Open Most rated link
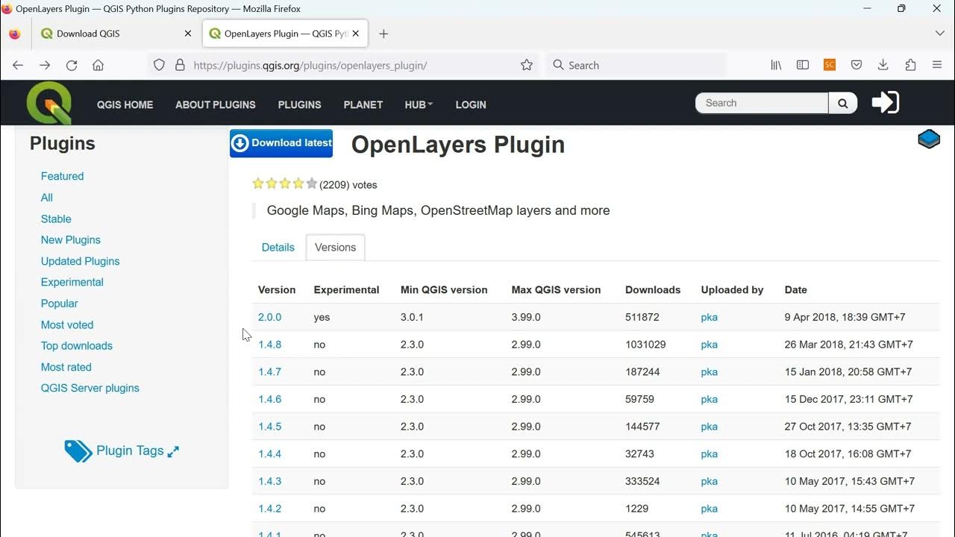Screen dimensions: 955x537 [x=66, y=368]
